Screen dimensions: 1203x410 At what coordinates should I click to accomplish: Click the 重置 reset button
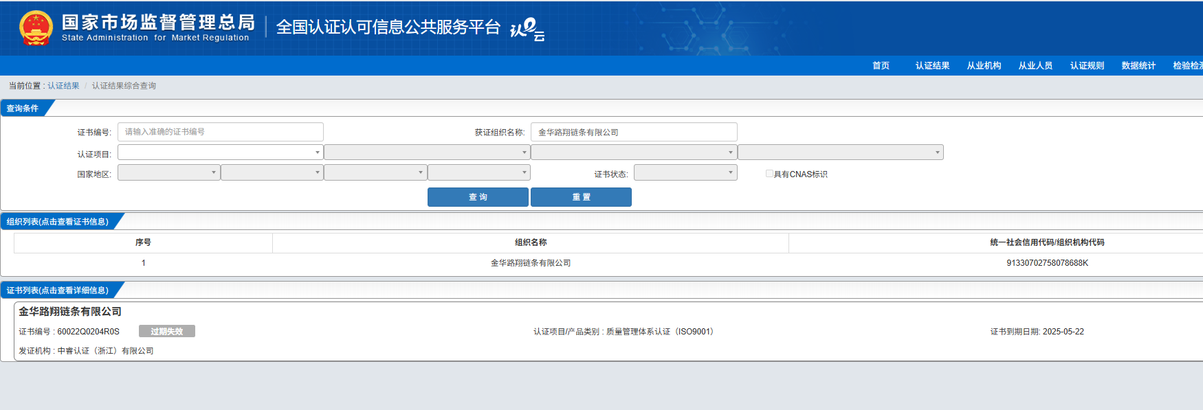pos(581,197)
